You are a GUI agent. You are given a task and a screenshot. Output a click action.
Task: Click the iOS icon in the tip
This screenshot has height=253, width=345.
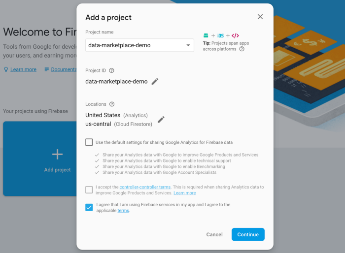point(220,35)
